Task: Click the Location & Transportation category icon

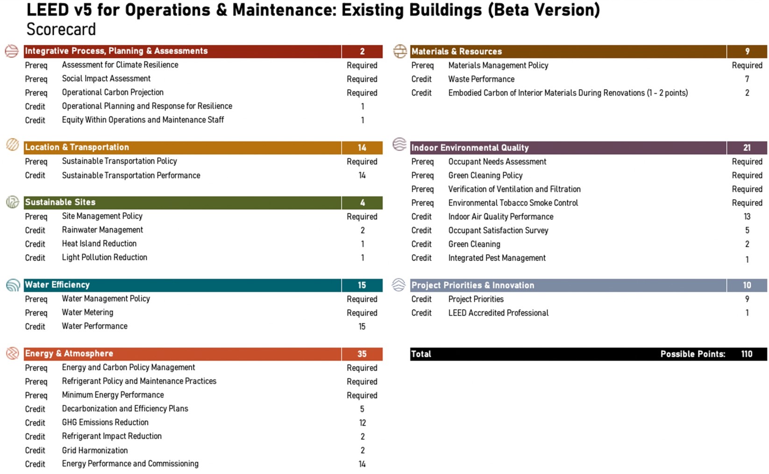Action: pyautogui.click(x=13, y=145)
